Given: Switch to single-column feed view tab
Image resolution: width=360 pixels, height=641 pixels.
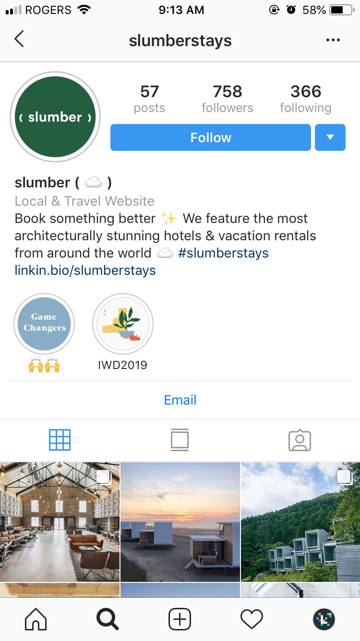Looking at the screenshot, I should tap(180, 440).
